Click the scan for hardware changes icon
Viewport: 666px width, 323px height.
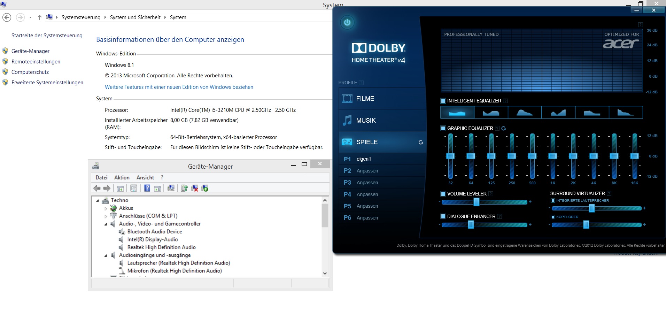[x=171, y=189]
